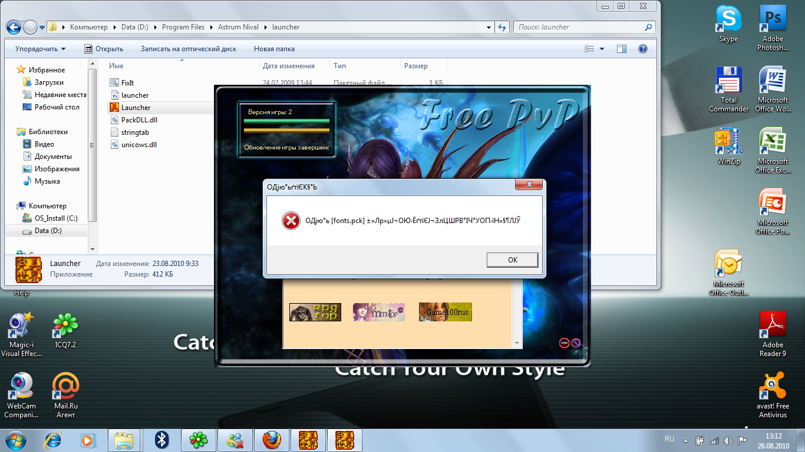Screen dimensions: 805x452
Task: Select the avast! Free Antivirus shortcut
Action: [773, 395]
